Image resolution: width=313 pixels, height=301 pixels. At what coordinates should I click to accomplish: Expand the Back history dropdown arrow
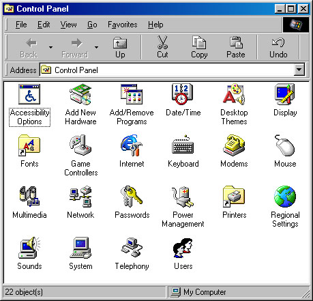pyautogui.click(x=50, y=47)
